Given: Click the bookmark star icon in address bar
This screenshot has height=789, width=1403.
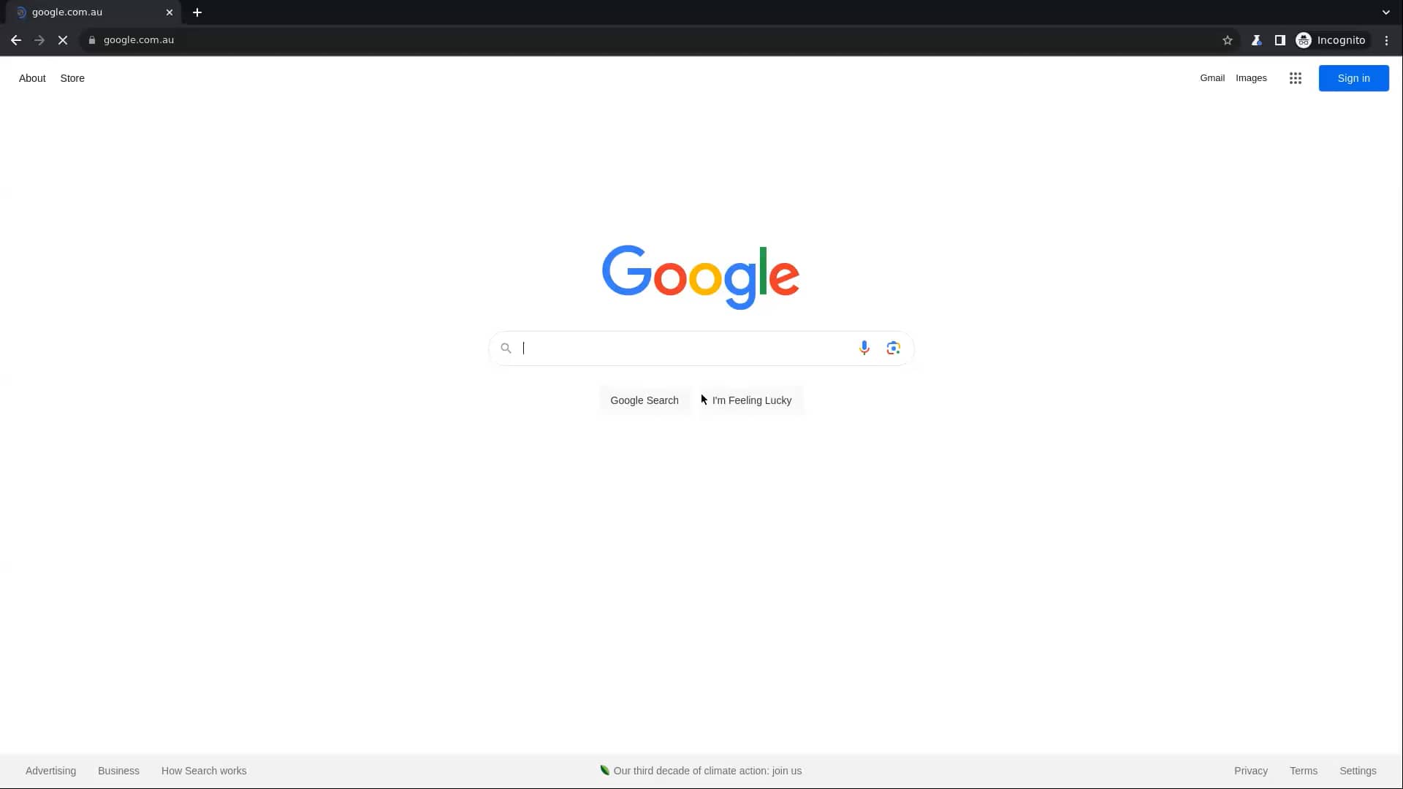Looking at the screenshot, I should coord(1228,39).
